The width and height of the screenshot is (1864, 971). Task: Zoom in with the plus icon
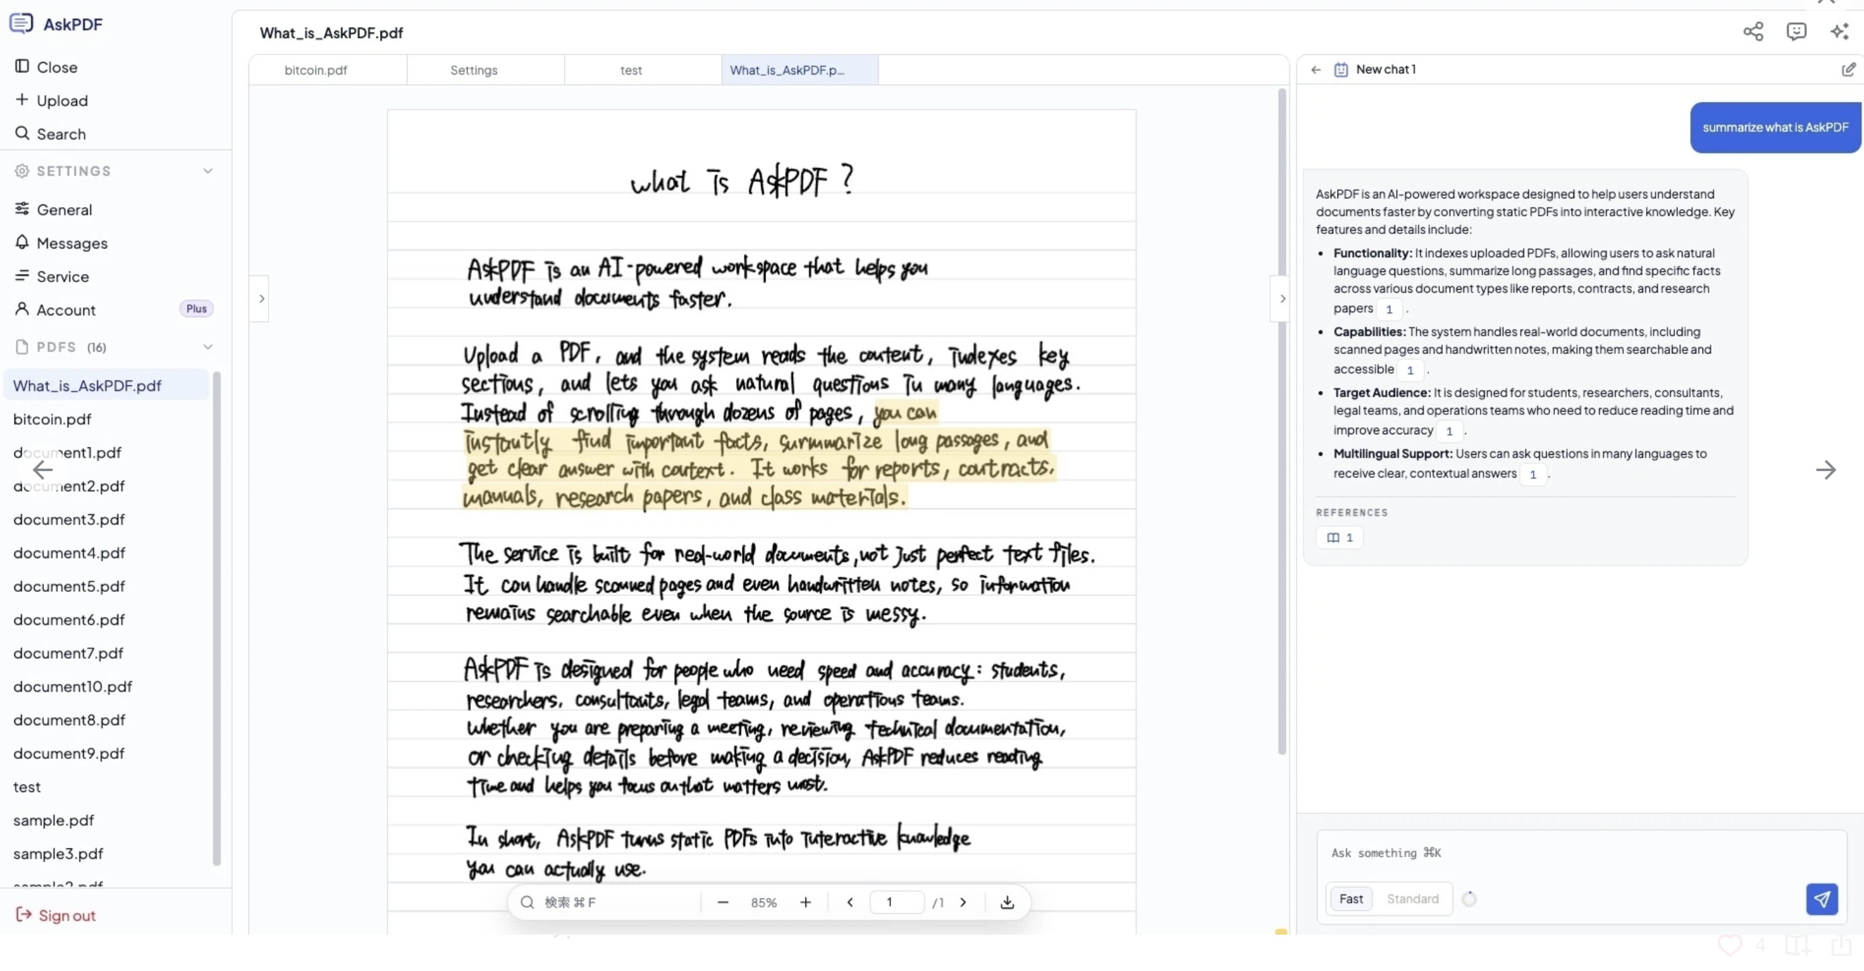click(x=806, y=902)
